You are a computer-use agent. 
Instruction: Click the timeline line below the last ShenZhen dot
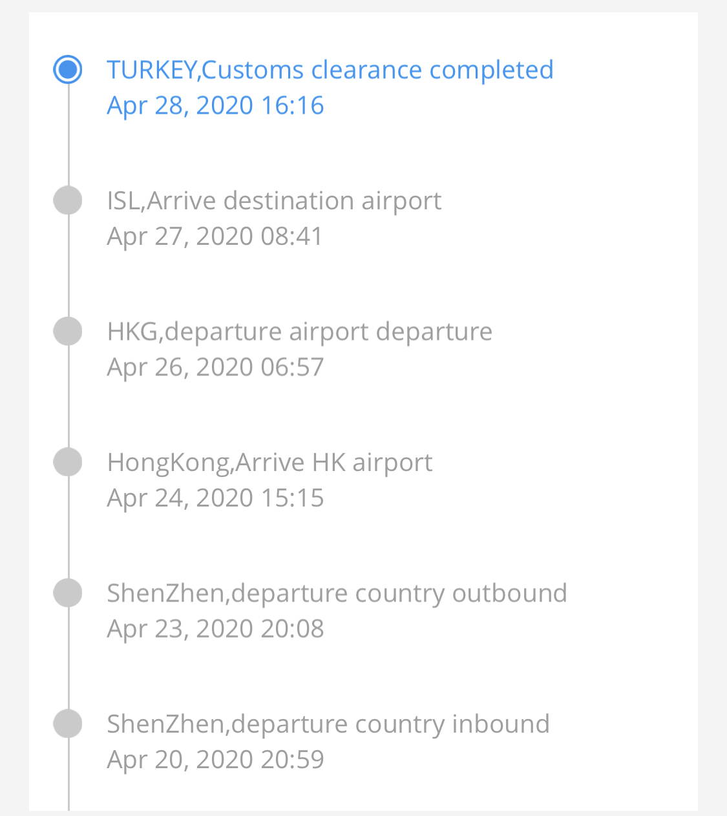(68, 774)
